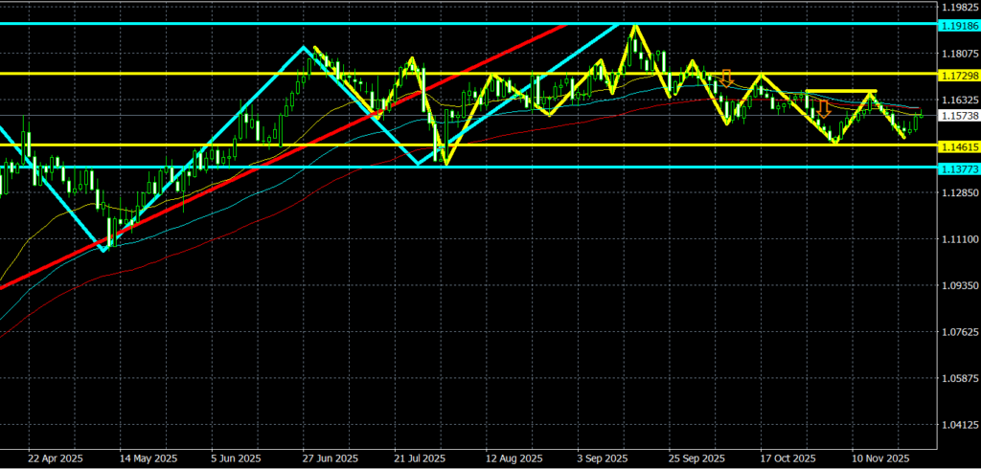Click the 1.09350 value on the price scale
Image resolution: width=981 pixels, height=469 pixels.
coord(956,286)
